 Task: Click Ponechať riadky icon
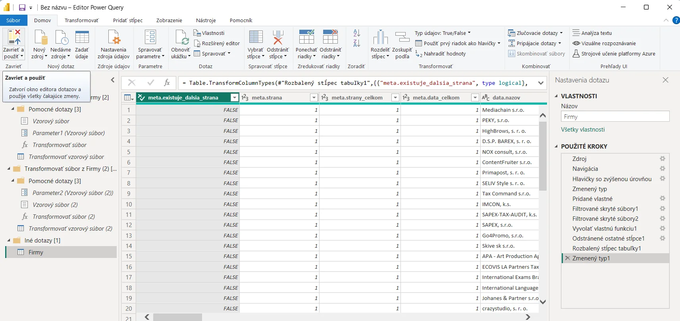click(x=306, y=37)
